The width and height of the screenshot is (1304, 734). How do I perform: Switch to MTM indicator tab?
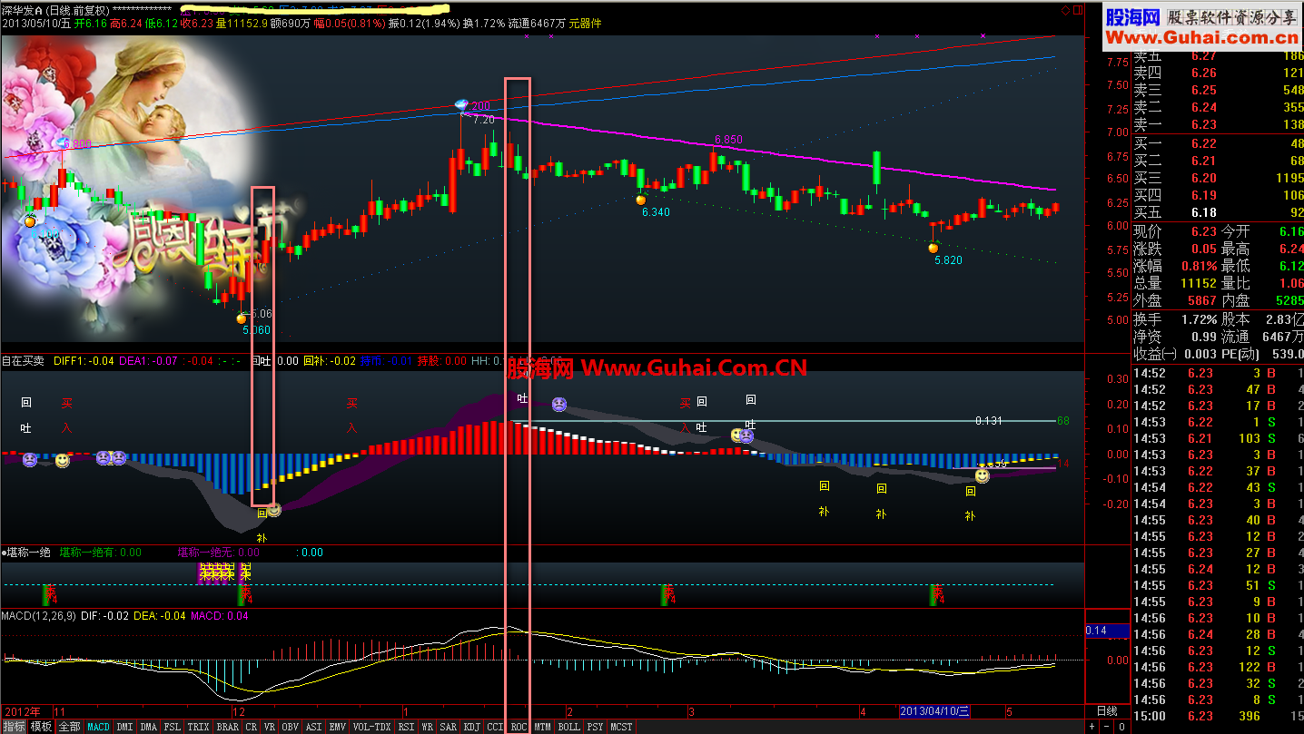point(542,727)
